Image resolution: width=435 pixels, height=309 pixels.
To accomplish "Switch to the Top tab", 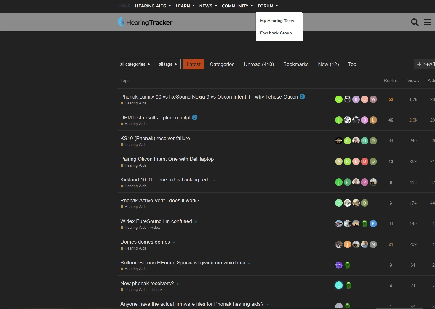I will tap(352, 64).
